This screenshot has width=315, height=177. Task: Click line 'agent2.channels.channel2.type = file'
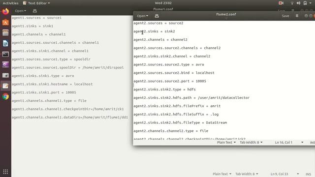tap(171, 131)
